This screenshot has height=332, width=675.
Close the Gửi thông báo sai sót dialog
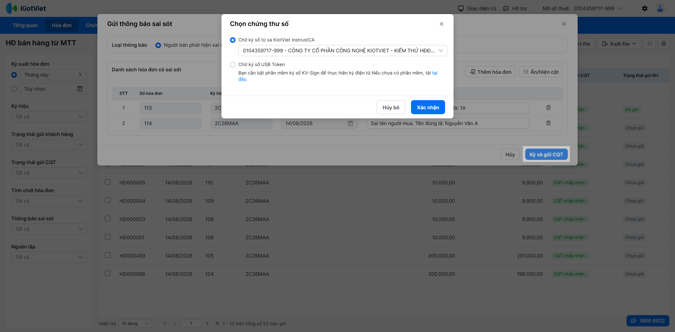click(564, 24)
